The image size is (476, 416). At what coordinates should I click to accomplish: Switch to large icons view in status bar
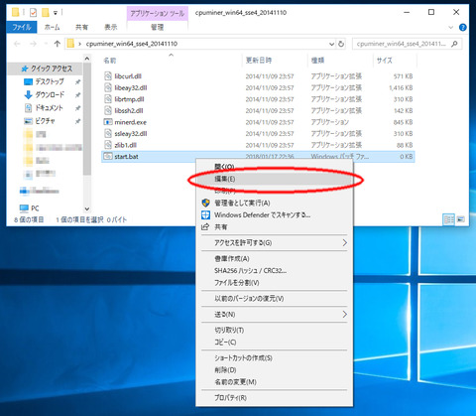pyautogui.click(x=461, y=219)
